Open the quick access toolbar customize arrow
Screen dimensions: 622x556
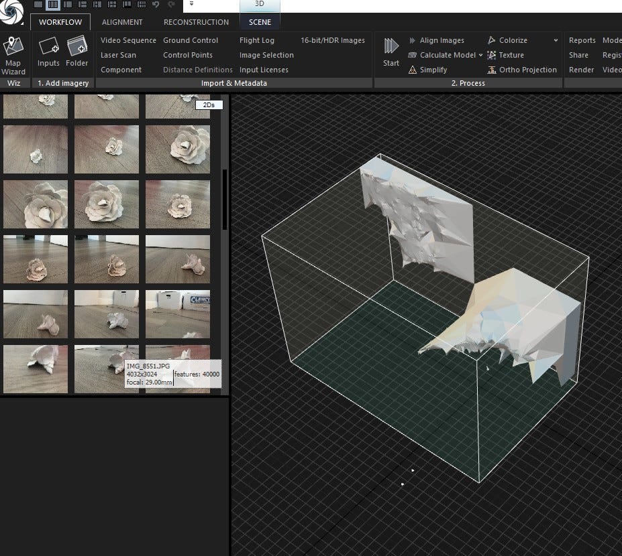pyautogui.click(x=192, y=4)
